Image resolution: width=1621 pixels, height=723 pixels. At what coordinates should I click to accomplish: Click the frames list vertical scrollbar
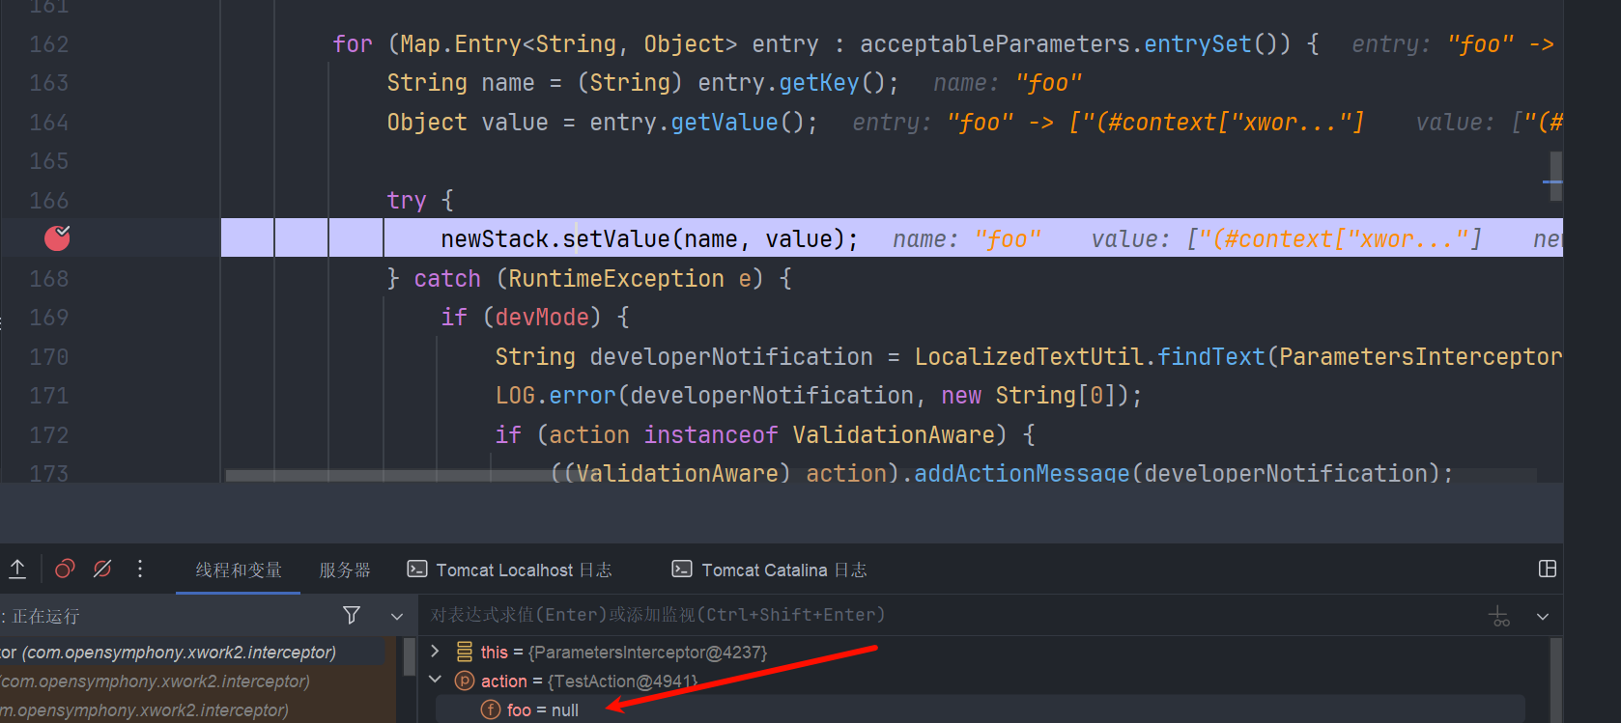pyautogui.click(x=410, y=658)
